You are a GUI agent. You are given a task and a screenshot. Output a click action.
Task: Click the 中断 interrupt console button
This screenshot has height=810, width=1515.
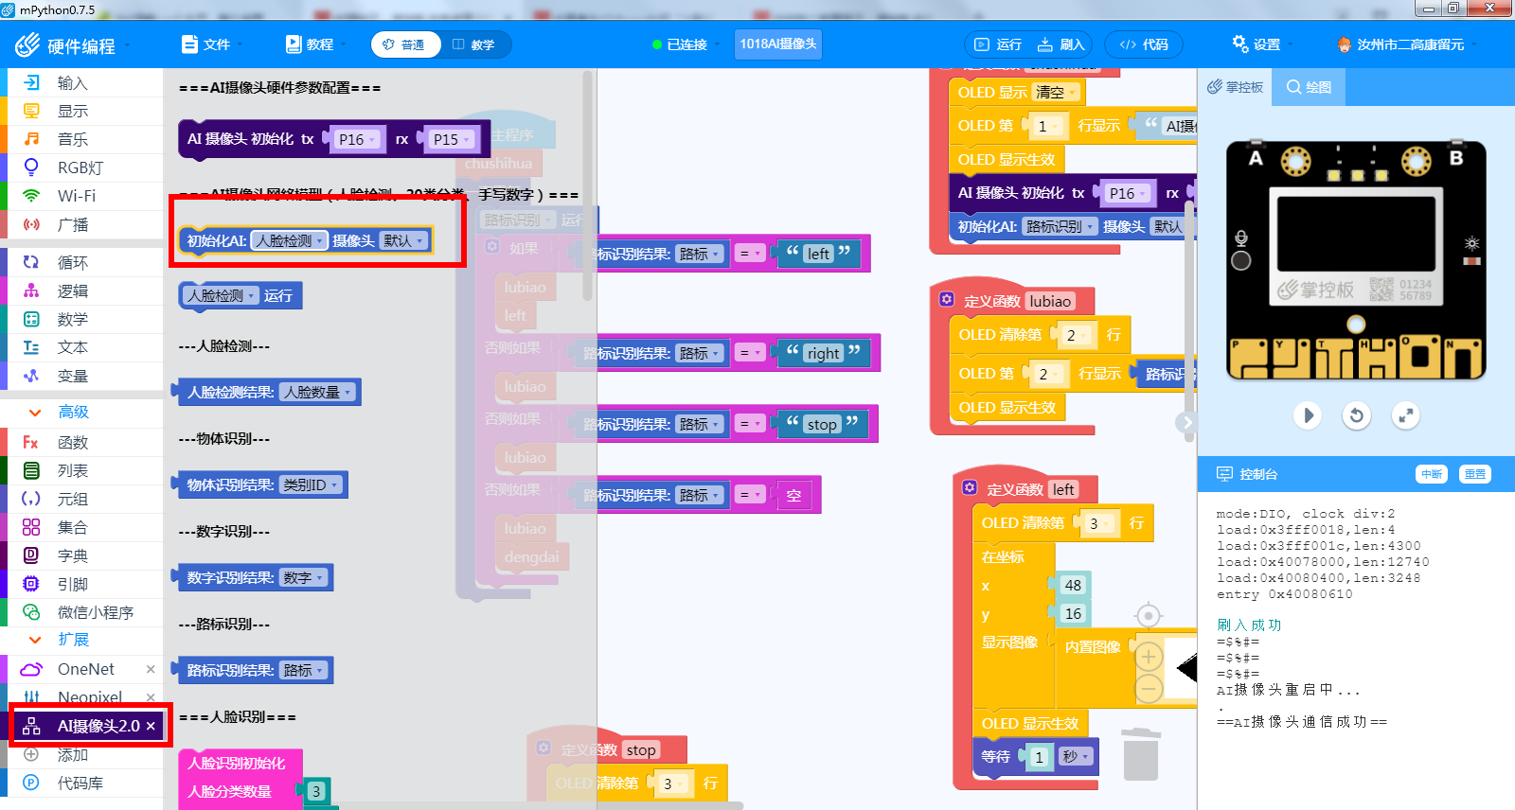(1432, 474)
